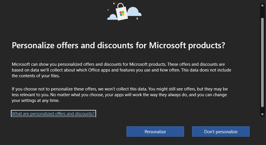Image resolution: width=266 pixels, height=145 pixels.
Task: Click the scroll down arrow
Action: coord(263,115)
